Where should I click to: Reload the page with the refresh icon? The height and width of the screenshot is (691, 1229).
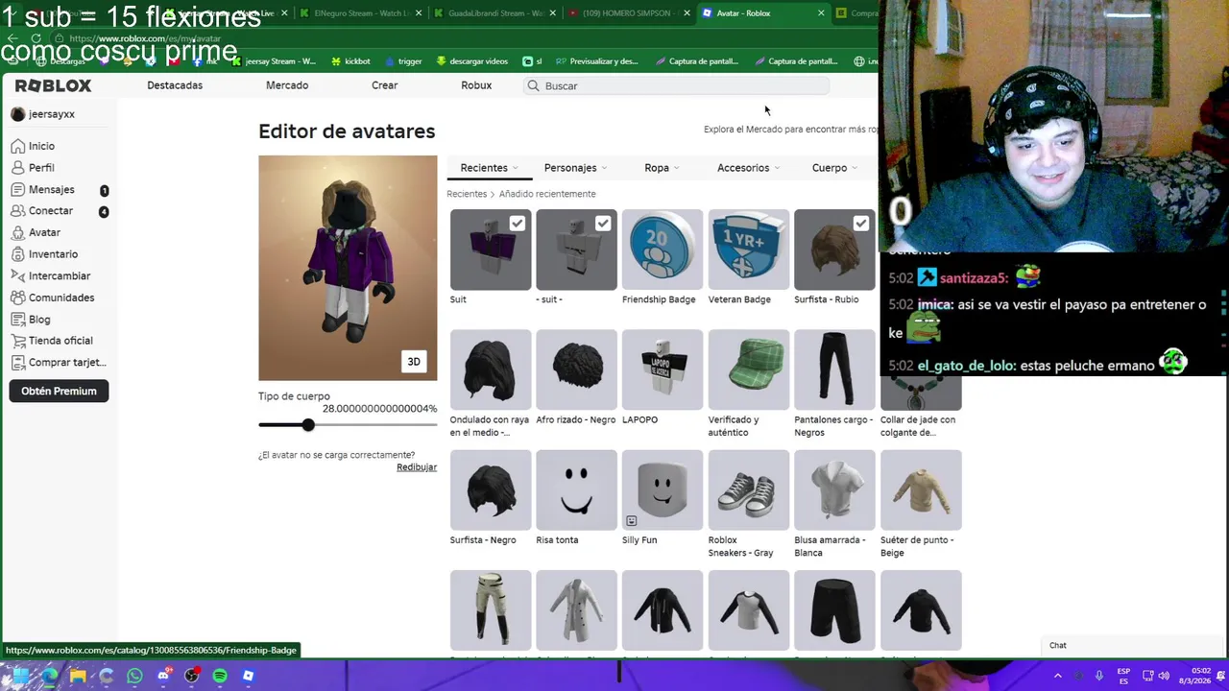[x=36, y=39]
